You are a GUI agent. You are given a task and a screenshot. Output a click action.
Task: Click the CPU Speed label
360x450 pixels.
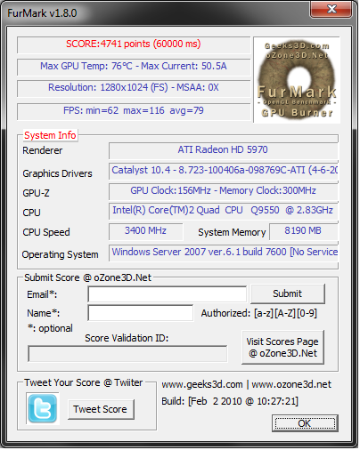click(46, 232)
